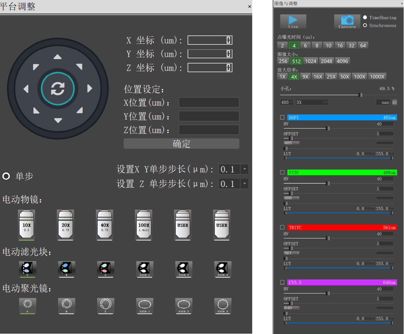Image resolution: width=404 pixels, height=334 pixels.
Task: Adjust the 小孔 pinhole slider handle
Action: [x=361, y=95]
